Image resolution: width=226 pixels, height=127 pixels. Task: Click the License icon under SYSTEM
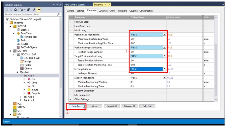[18, 30]
